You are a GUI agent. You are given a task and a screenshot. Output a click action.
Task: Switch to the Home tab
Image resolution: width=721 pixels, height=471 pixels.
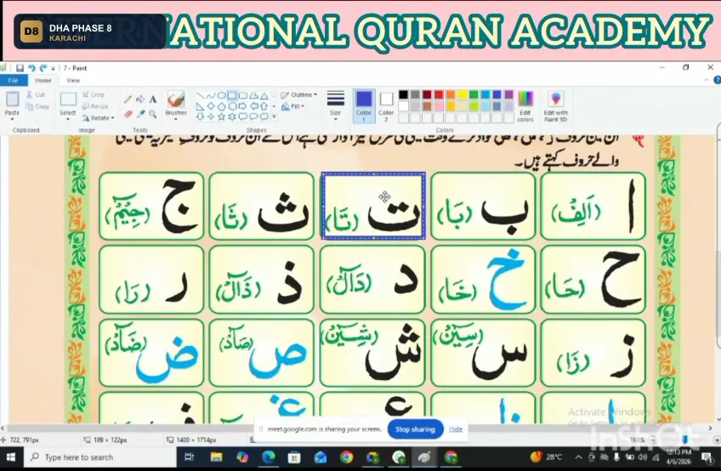point(43,81)
